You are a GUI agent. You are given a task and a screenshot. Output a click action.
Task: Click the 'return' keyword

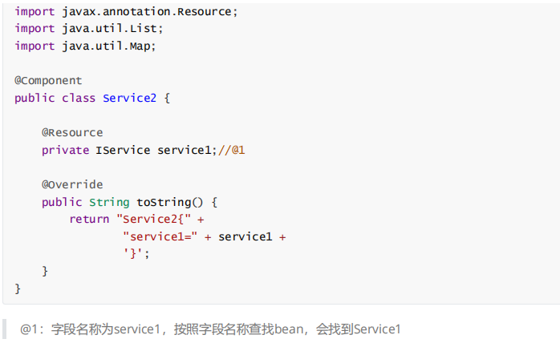pos(89,219)
